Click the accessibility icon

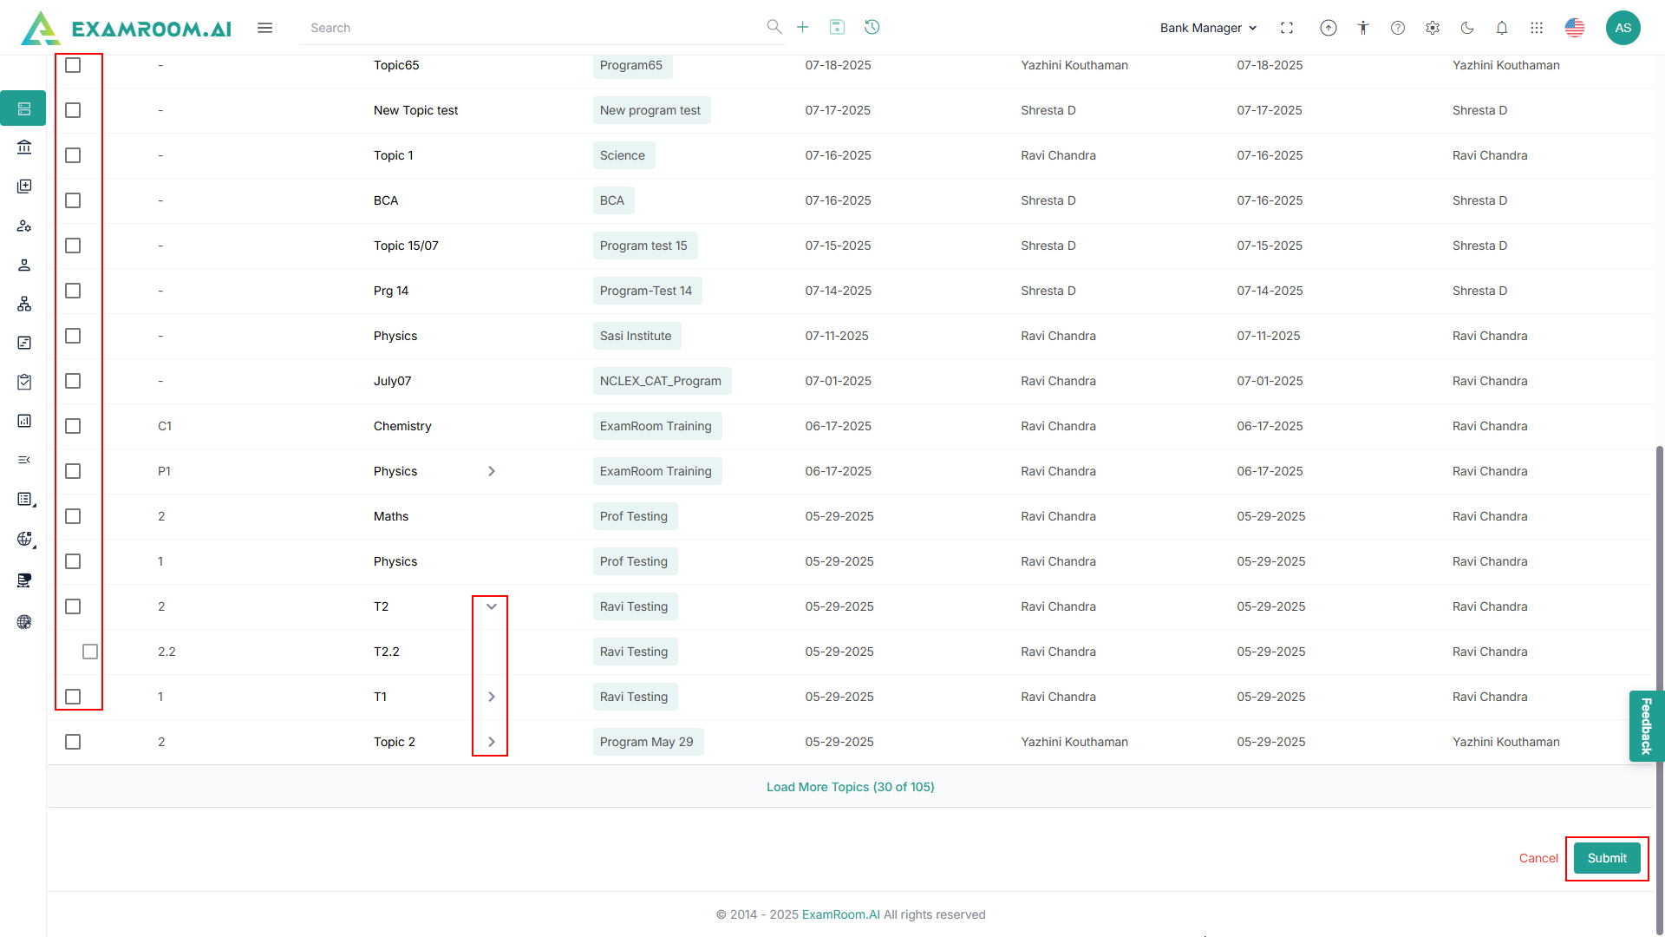point(1363,28)
